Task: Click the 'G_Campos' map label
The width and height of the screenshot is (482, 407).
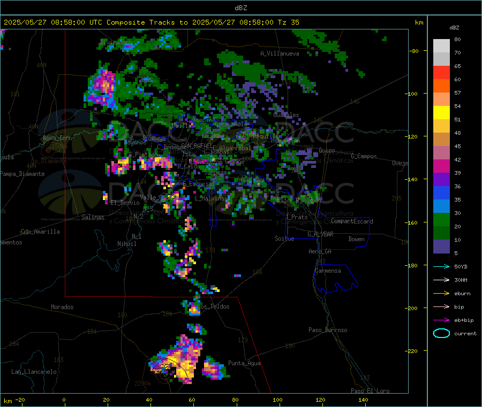Action: tap(364, 156)
